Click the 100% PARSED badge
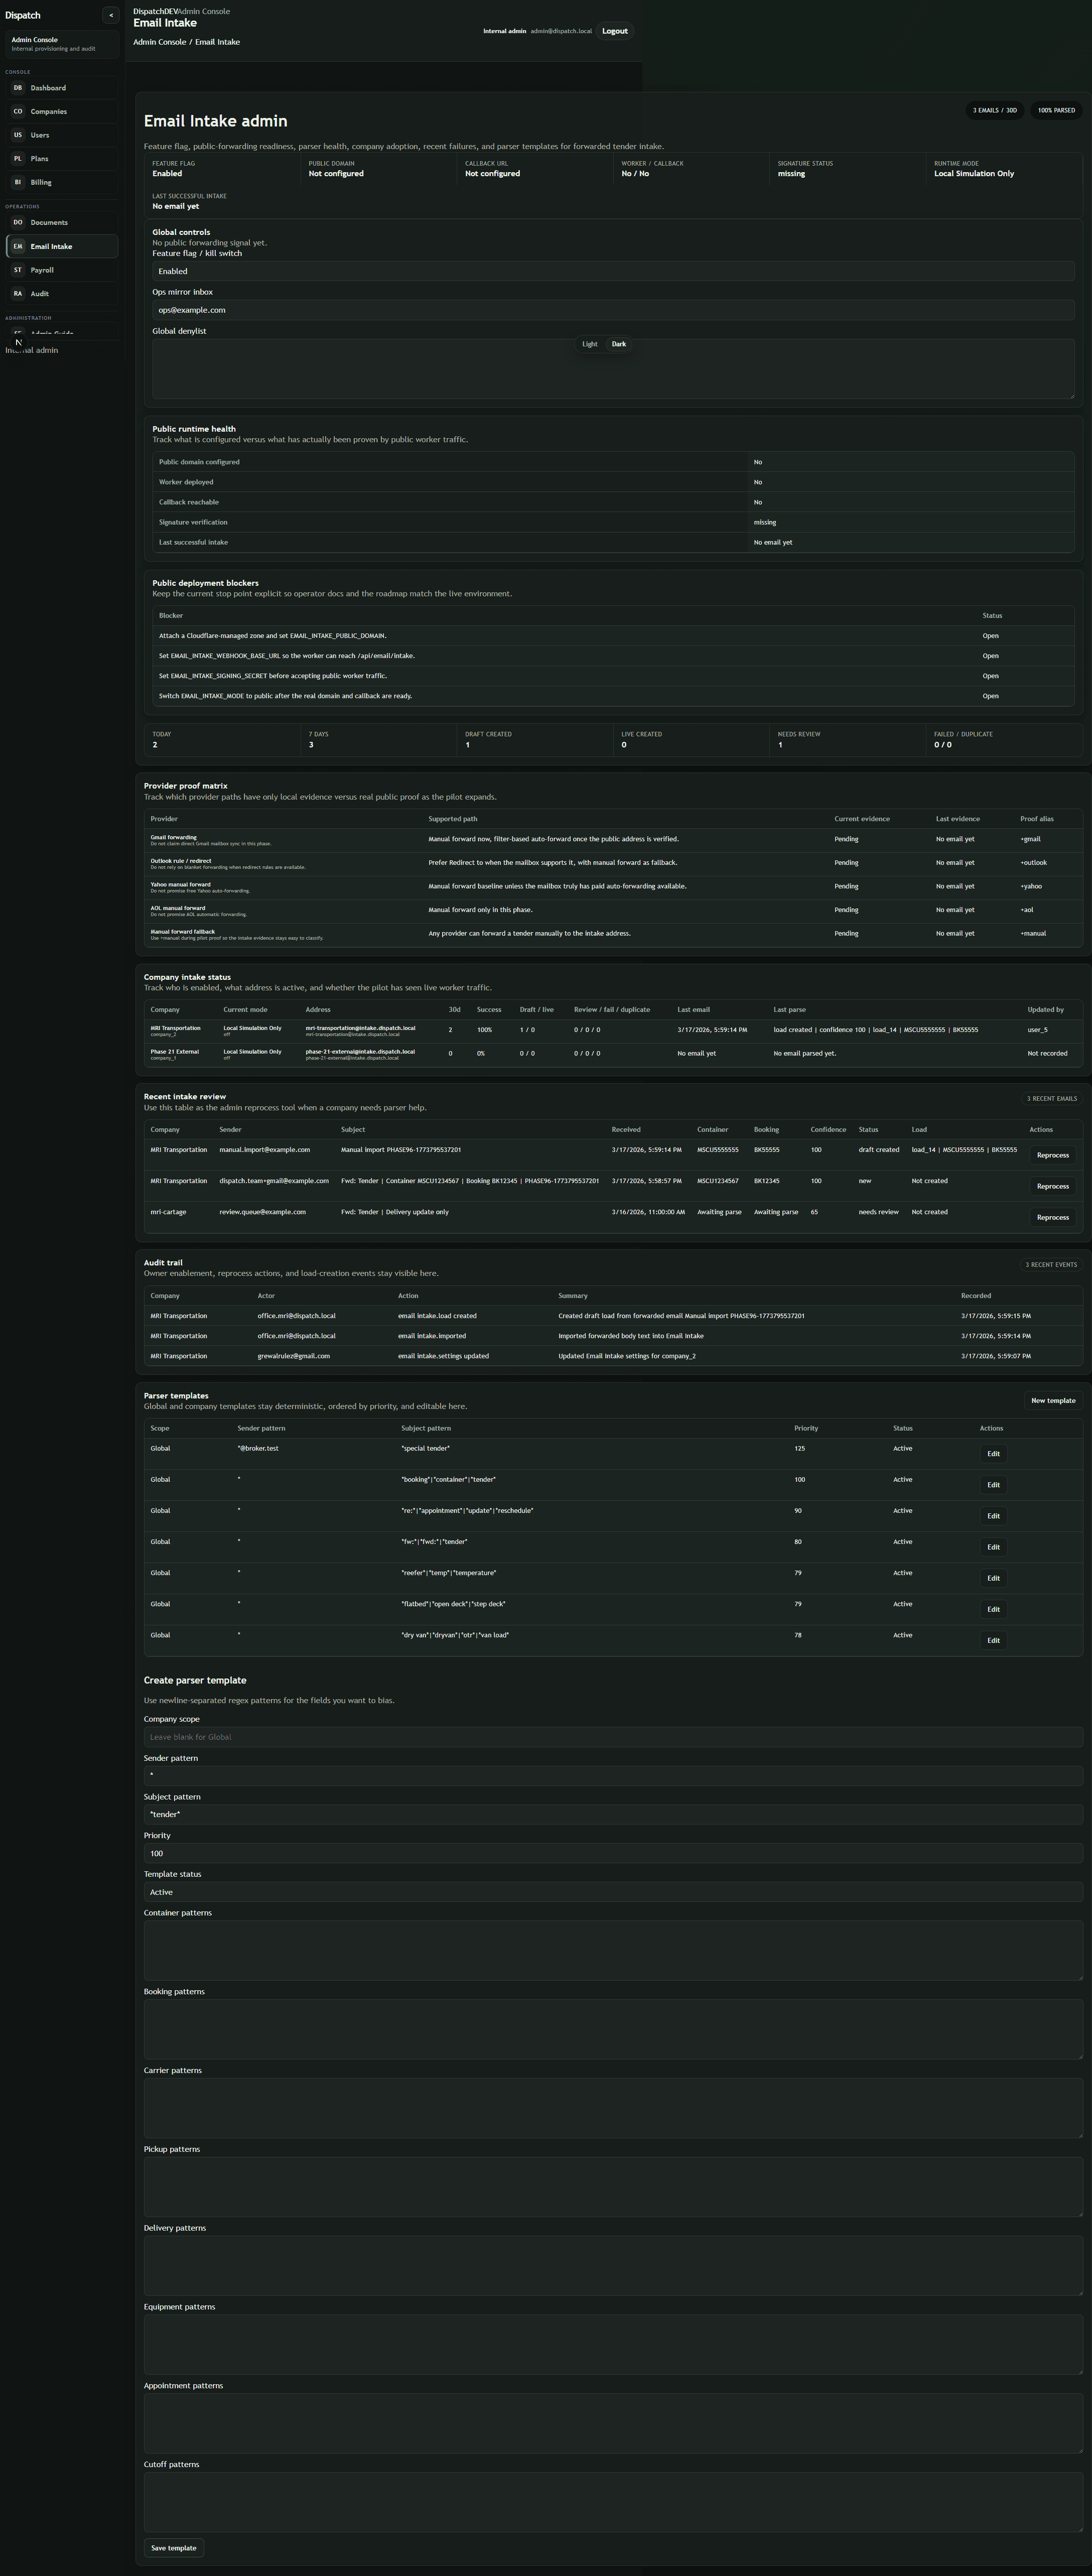This screenshot has width=1092, height=2576. point(1056,110)
